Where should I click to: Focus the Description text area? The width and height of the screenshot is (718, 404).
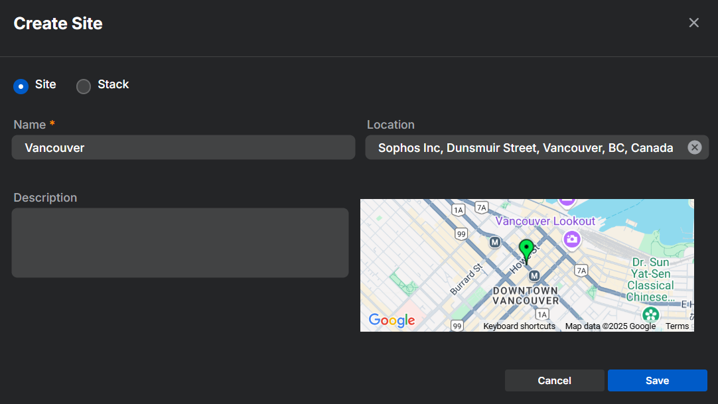[180, 243]
